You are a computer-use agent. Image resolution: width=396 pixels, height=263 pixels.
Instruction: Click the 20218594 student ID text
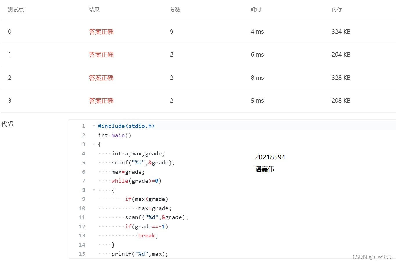pos(270,157)
